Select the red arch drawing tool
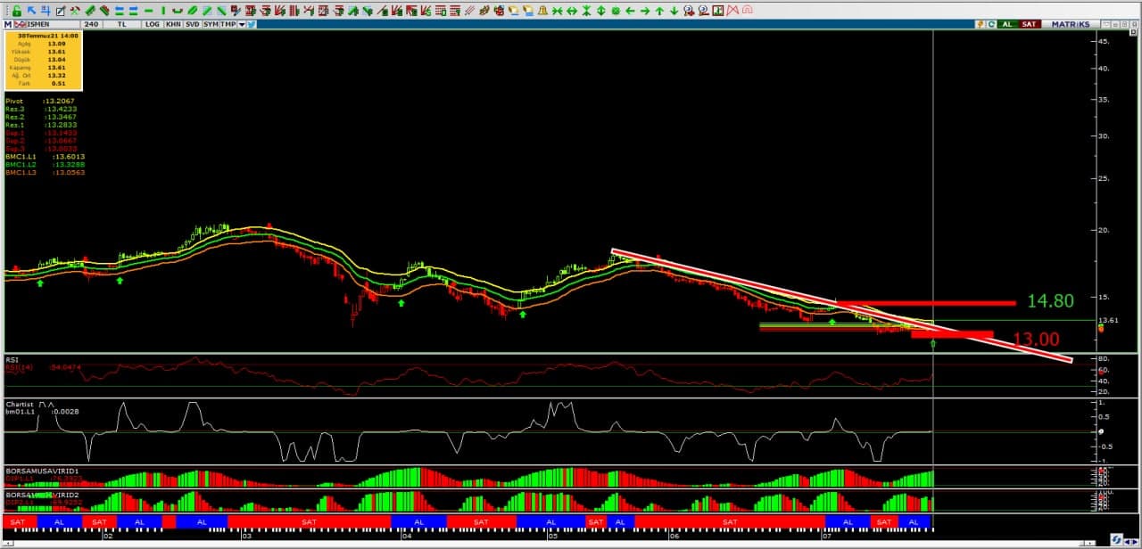The width and height of the screenshot is (1142, 549). pyautogui.click(x=747, y=11)
